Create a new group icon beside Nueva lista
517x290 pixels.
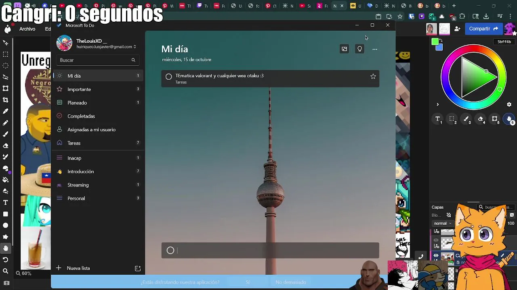click(x=138, y=268)
